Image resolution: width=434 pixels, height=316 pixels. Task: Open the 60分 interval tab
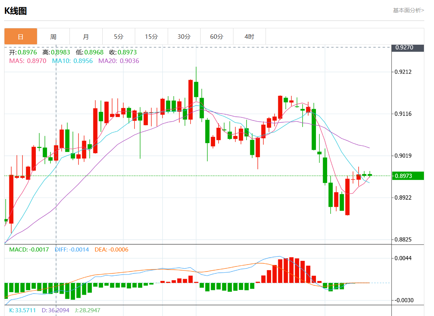point(217,37)
